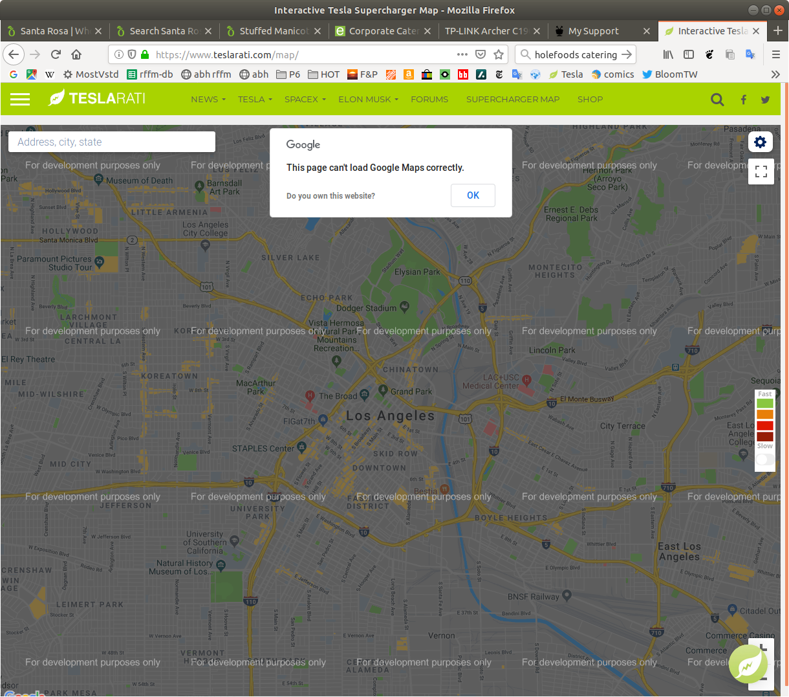
Task: Click the green padlock in the address bar
Action: pos(144,54)
